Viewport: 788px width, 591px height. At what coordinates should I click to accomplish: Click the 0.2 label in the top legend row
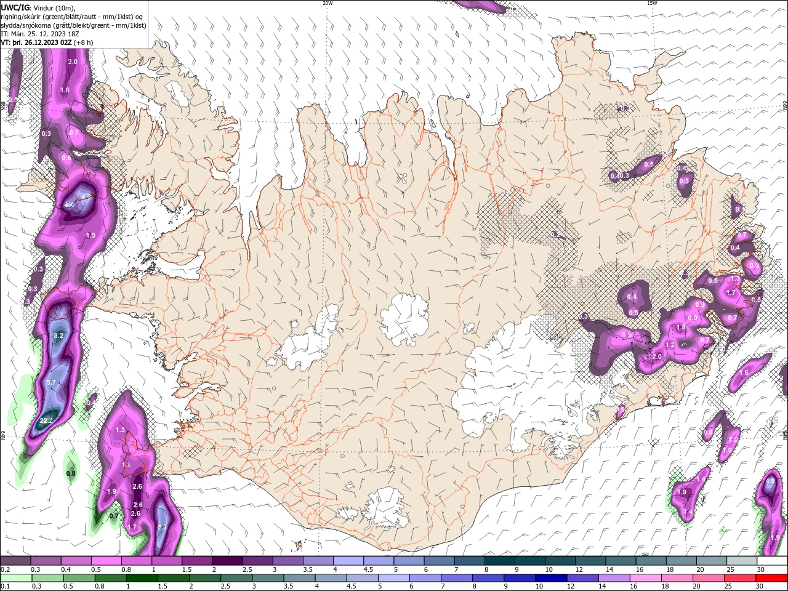[x=5, y=569]
